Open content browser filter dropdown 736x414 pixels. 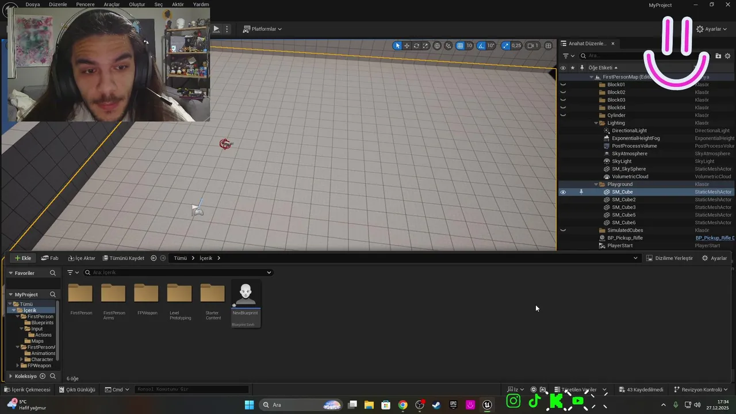tap(73, 273)
